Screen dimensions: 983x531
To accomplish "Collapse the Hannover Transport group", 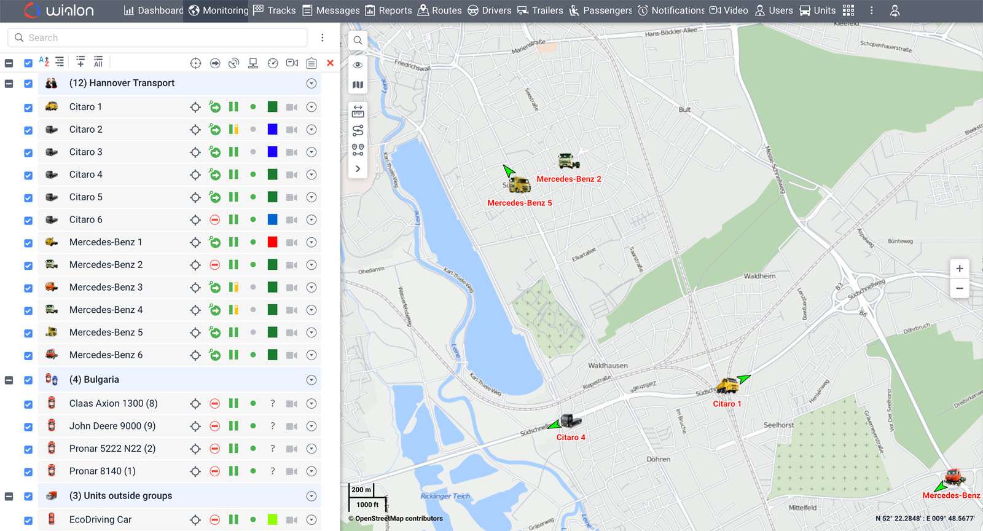I will click(9, 84).
